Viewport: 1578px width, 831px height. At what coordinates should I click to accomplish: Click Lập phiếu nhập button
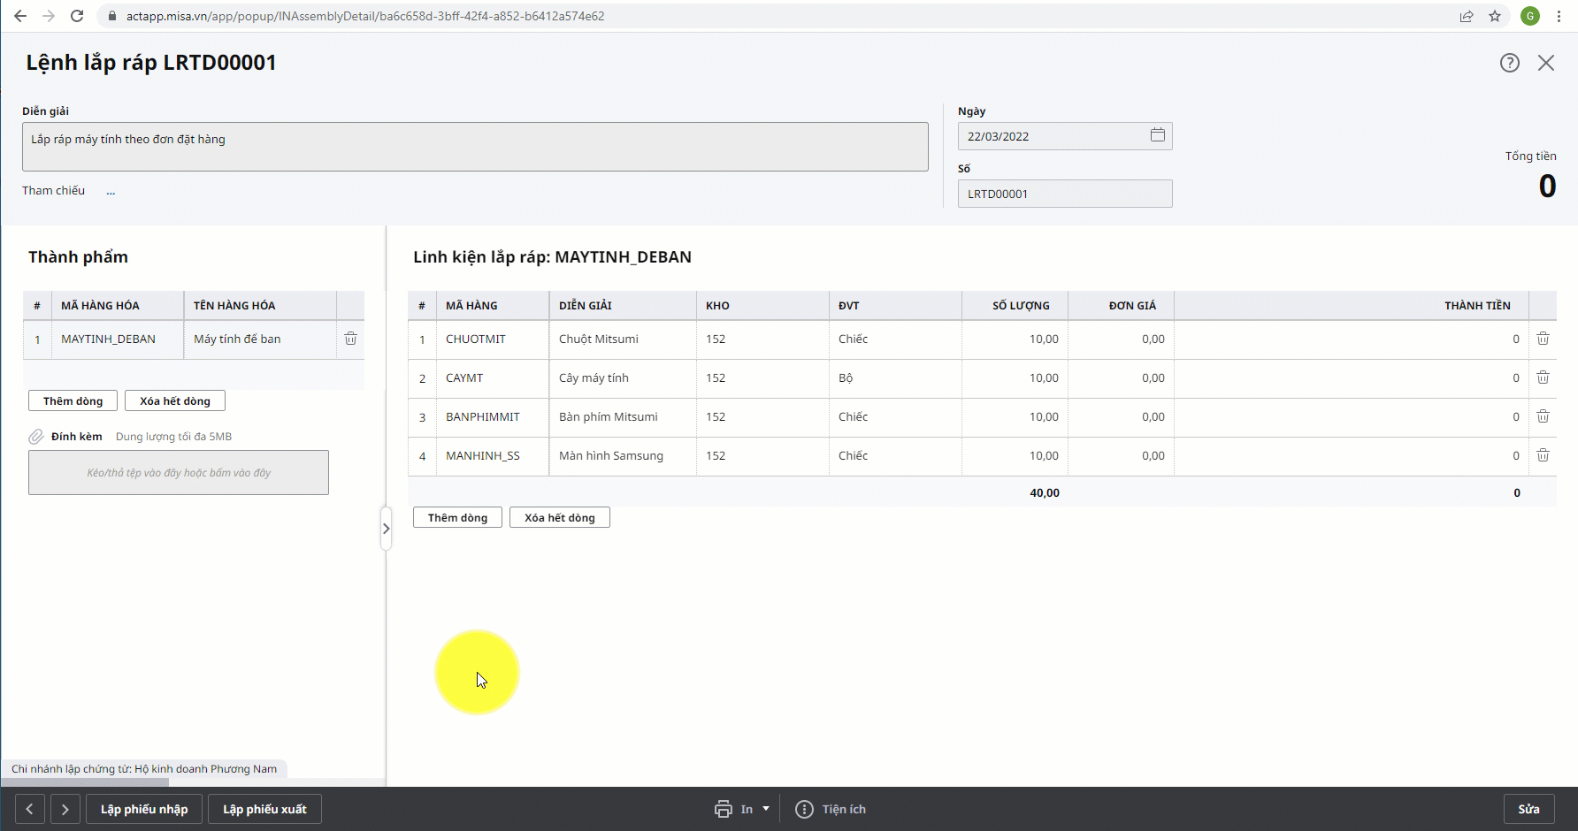click(144, 809)
